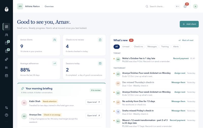Click the Athlete Nation workspace name

pyautogui.click(x=32, y=6)
